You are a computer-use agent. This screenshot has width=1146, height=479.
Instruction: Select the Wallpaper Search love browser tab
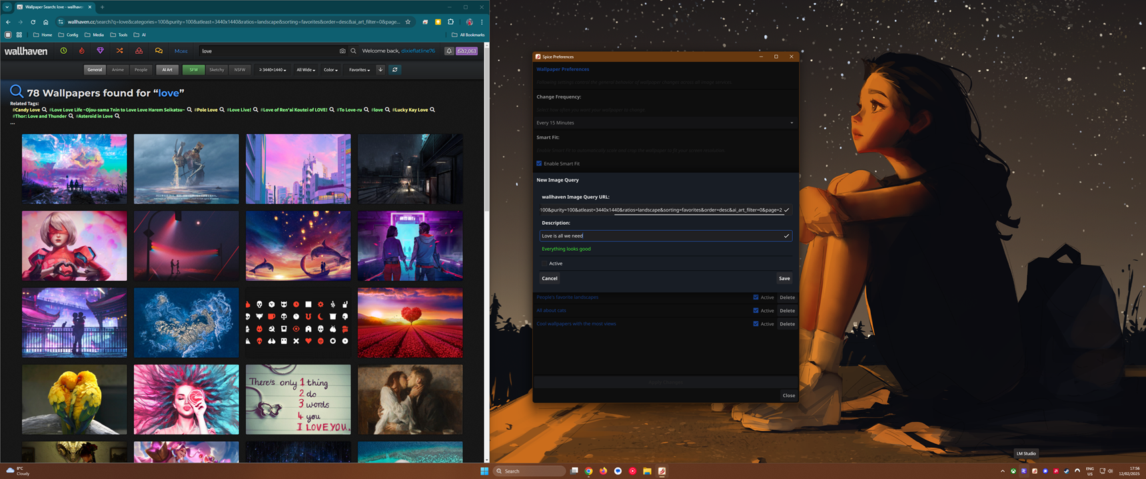tap(55, 7)
